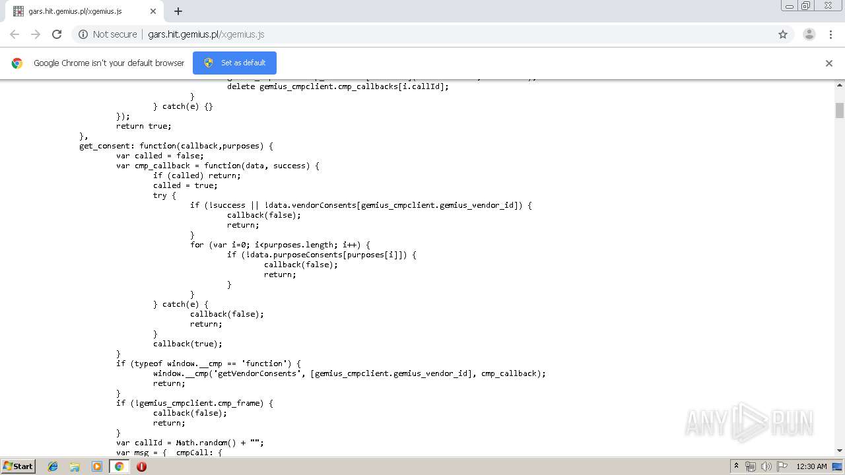Click the forward navigation arrow
Viewport: 845px width, 475px height.
pos(36,34)
